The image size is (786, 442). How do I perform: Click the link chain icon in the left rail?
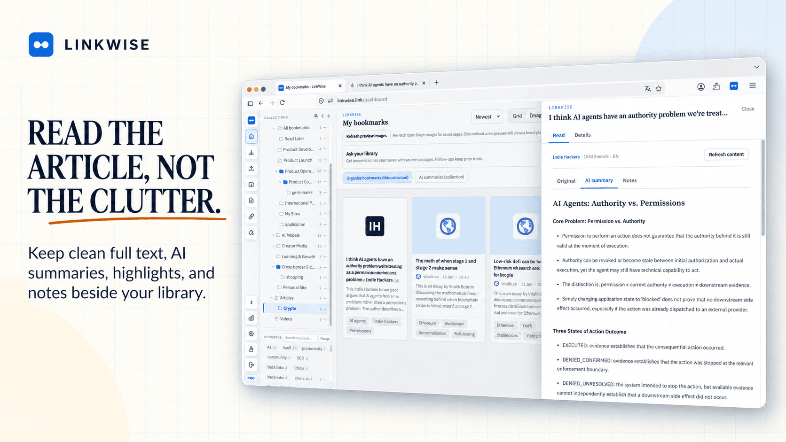[x=252, y=217]
